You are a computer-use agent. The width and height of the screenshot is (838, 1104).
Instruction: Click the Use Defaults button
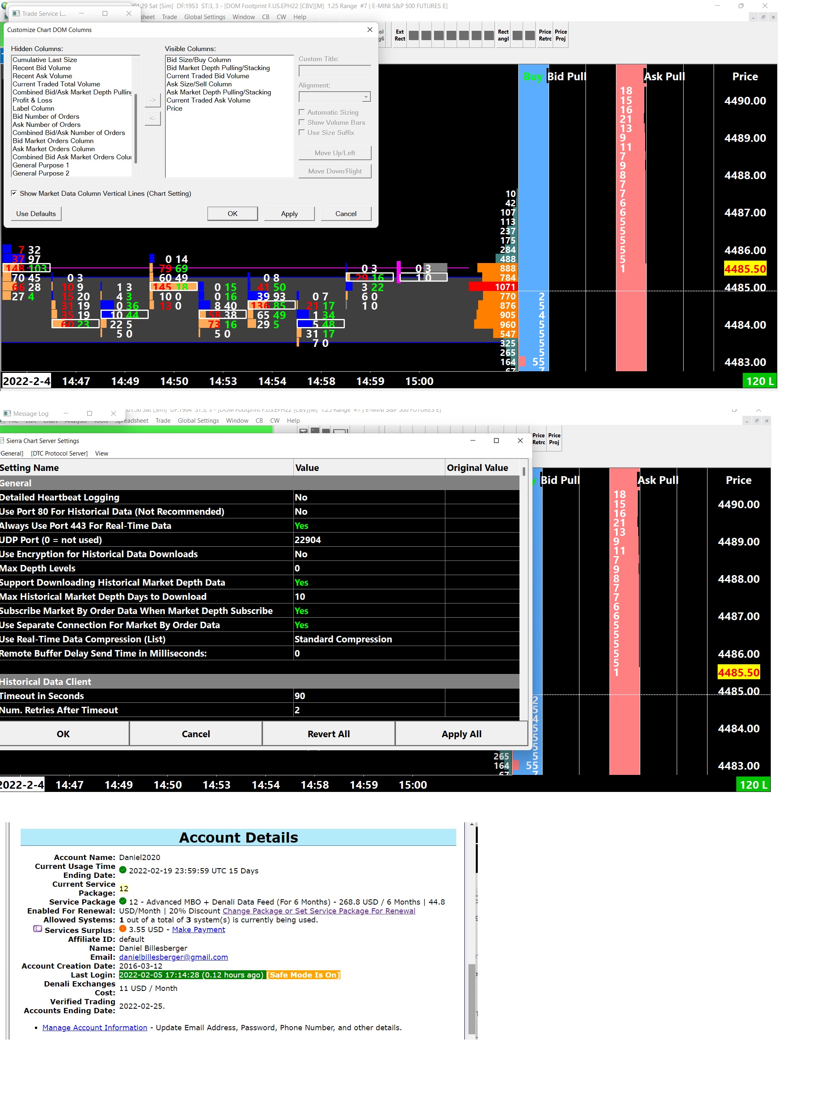pyautogui.click(x=36, y=214)
